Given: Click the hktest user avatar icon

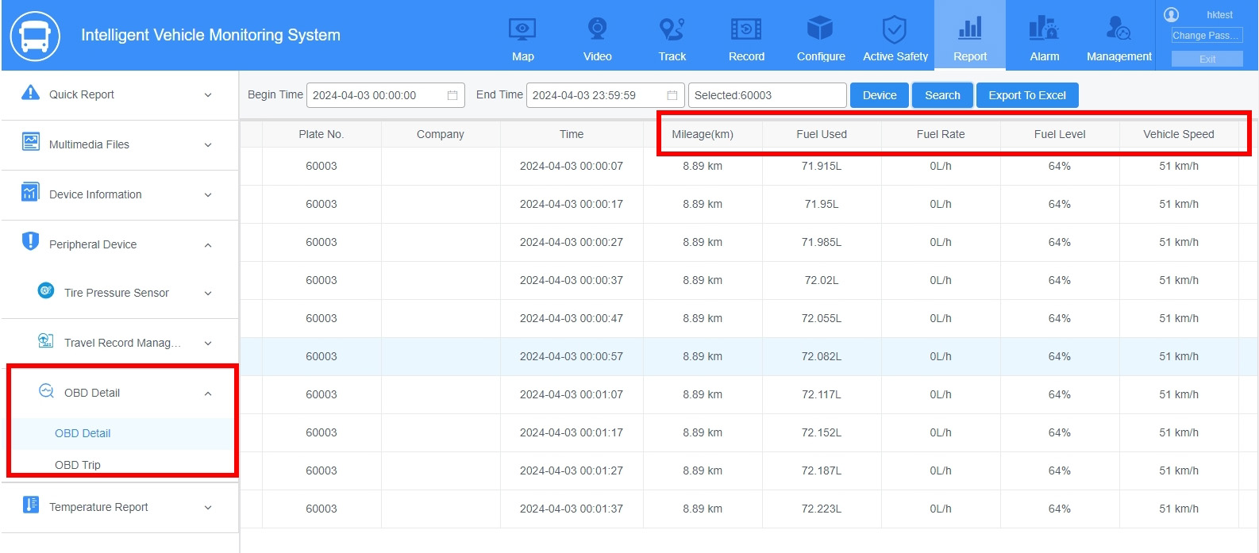Looking at the screenshot, I should point(1171,14).
